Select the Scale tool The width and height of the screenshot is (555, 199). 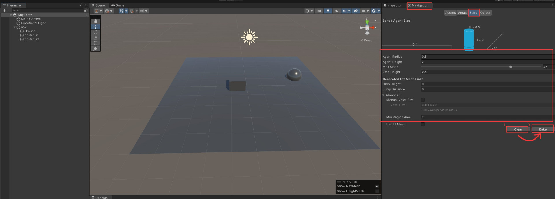(x=95, y=38)
